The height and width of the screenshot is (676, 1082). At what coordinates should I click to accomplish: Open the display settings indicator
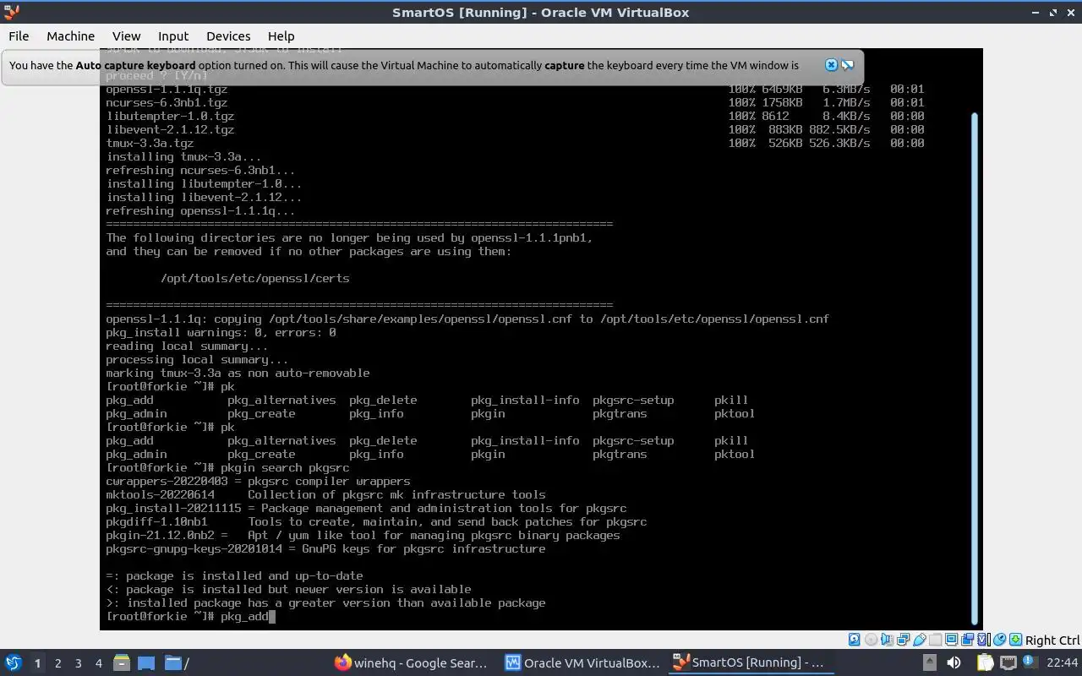tap(951, 640)
